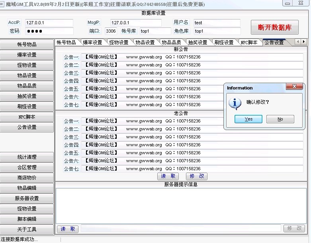The height and width of the screenshot is (243, 311).
Task: Open 统计清理 from the sidebar
Action: [27, 157]
